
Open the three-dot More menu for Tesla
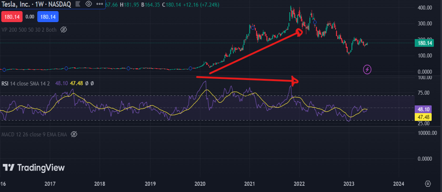coord(99,4)
